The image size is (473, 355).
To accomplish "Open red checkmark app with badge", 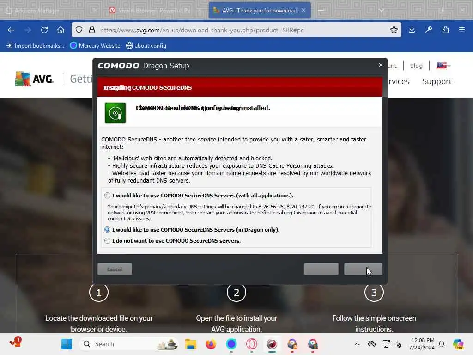I will (x=15, y=342).
